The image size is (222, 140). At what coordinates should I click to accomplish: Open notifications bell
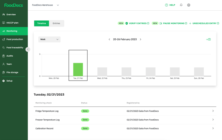tap(181, 5)
